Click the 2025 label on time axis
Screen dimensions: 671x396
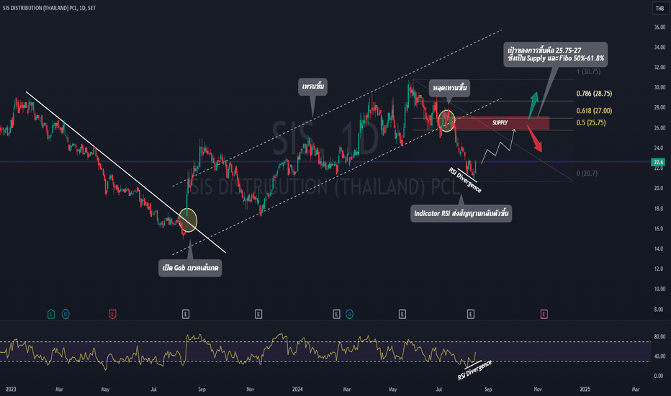[585, 389]
